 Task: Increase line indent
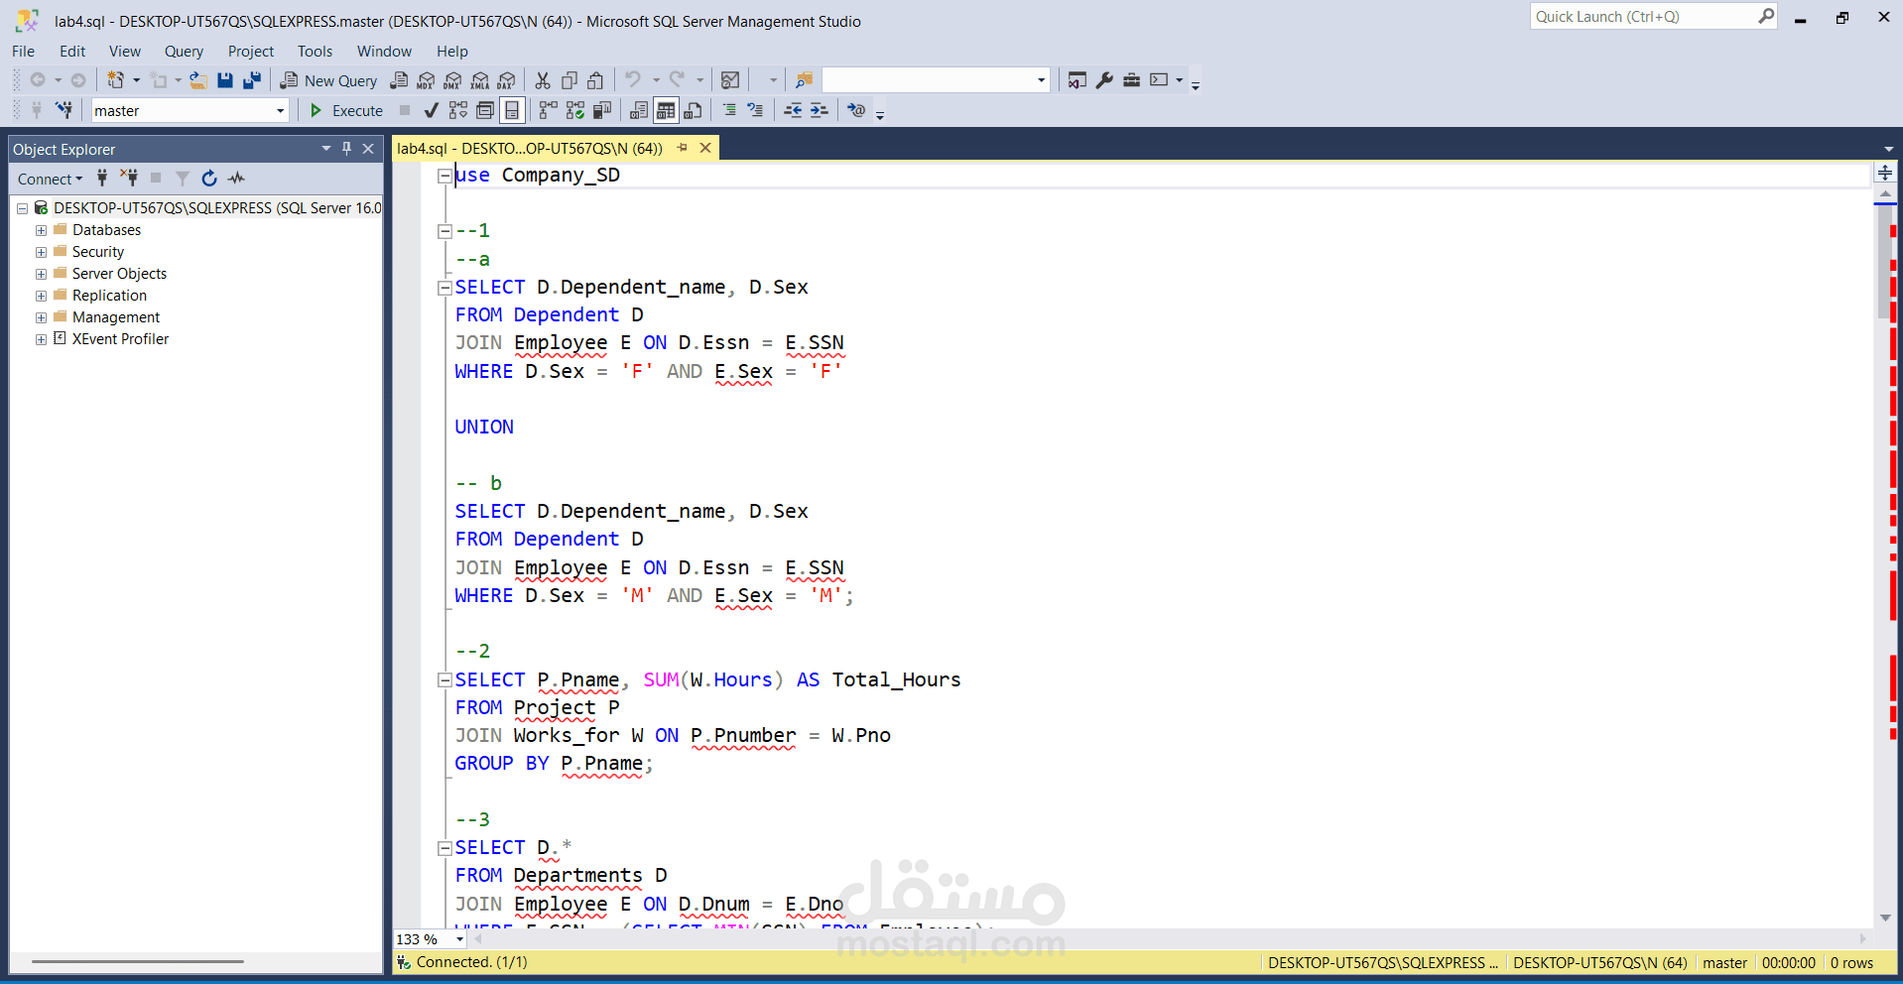[x=819, y=110]
